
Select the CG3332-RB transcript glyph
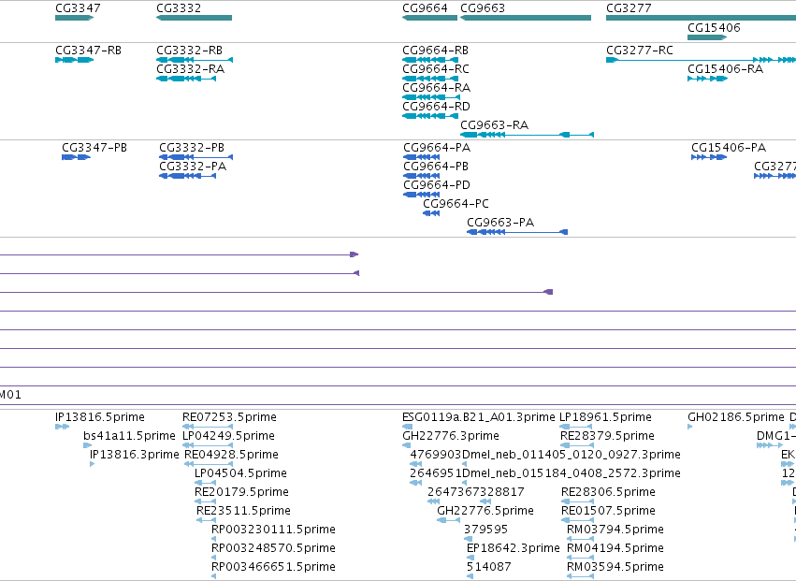(195, 60)
